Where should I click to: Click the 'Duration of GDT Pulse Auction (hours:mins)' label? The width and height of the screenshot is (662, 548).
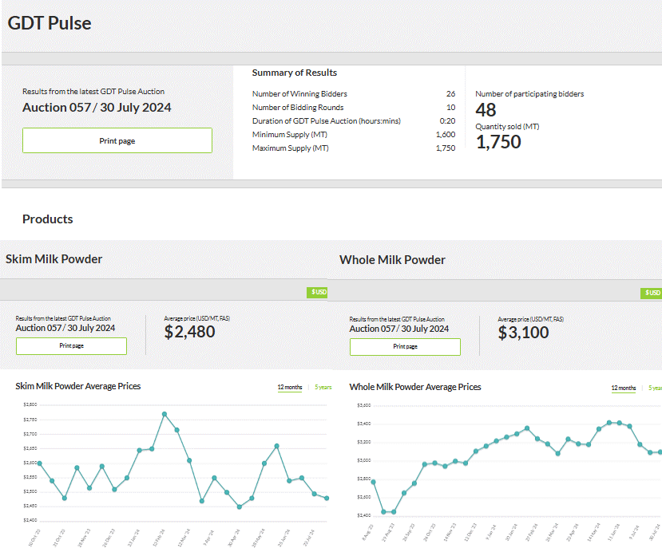point(327,120)
